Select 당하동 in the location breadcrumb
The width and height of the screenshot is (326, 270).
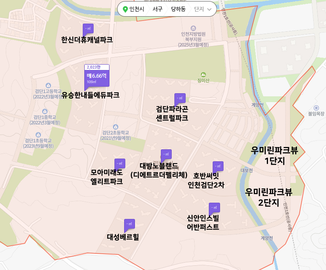[x=178, y=9]
